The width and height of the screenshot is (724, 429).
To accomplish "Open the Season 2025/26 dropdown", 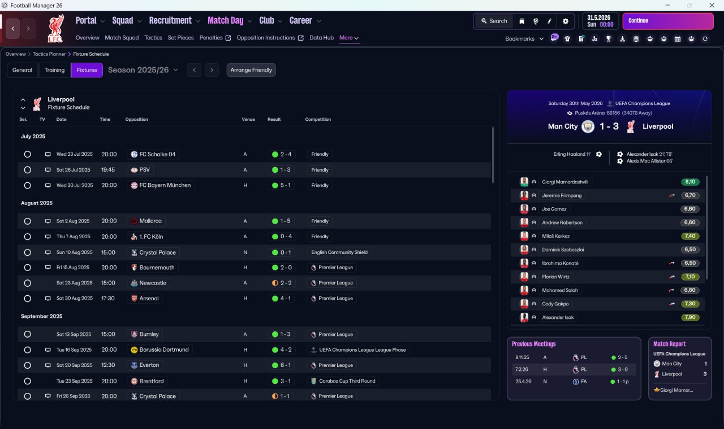I will pyautogui.click(x=143, y=70).
